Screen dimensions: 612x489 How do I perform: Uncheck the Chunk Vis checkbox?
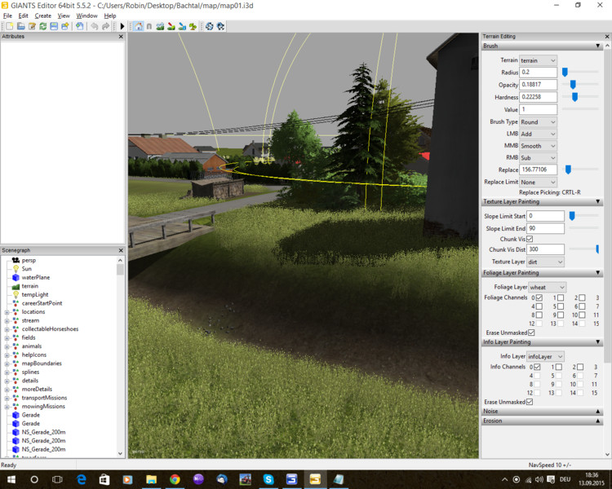[x=530, y=239]
